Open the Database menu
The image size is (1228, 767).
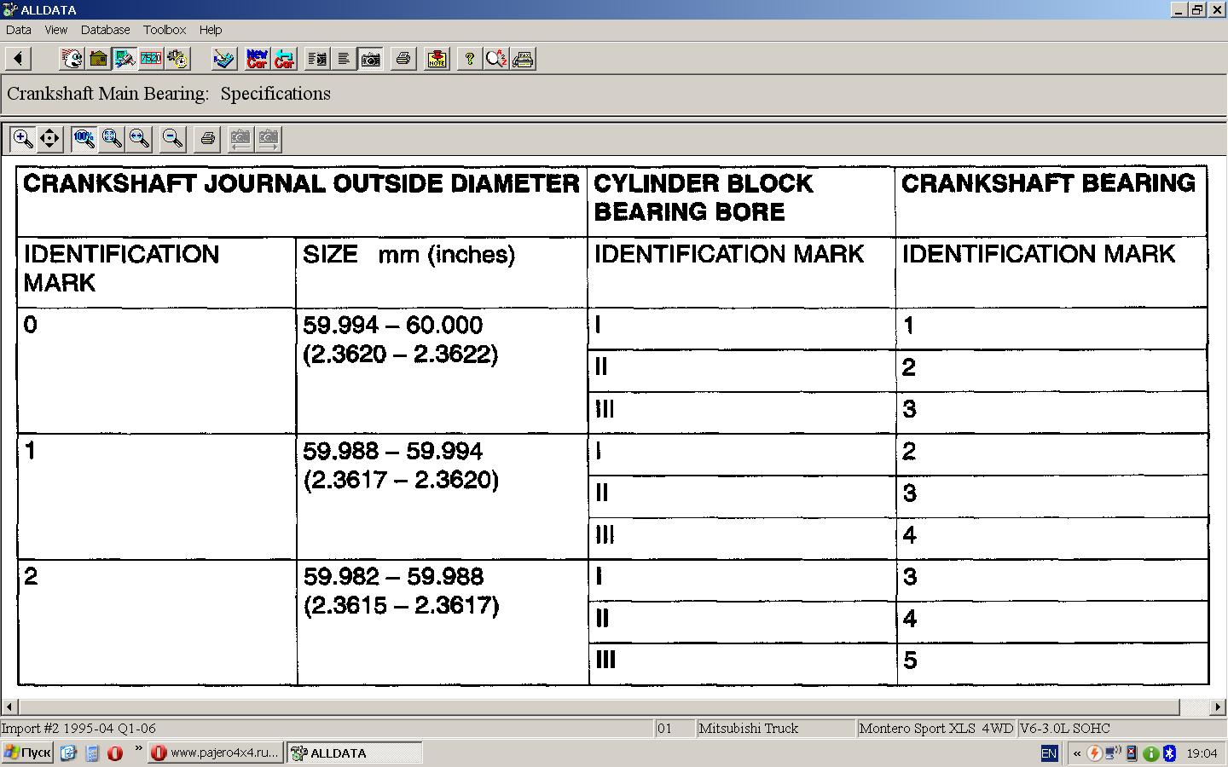105,30
